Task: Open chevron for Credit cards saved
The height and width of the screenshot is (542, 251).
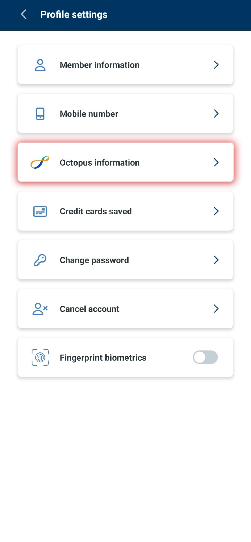Action: click(216, 211)
